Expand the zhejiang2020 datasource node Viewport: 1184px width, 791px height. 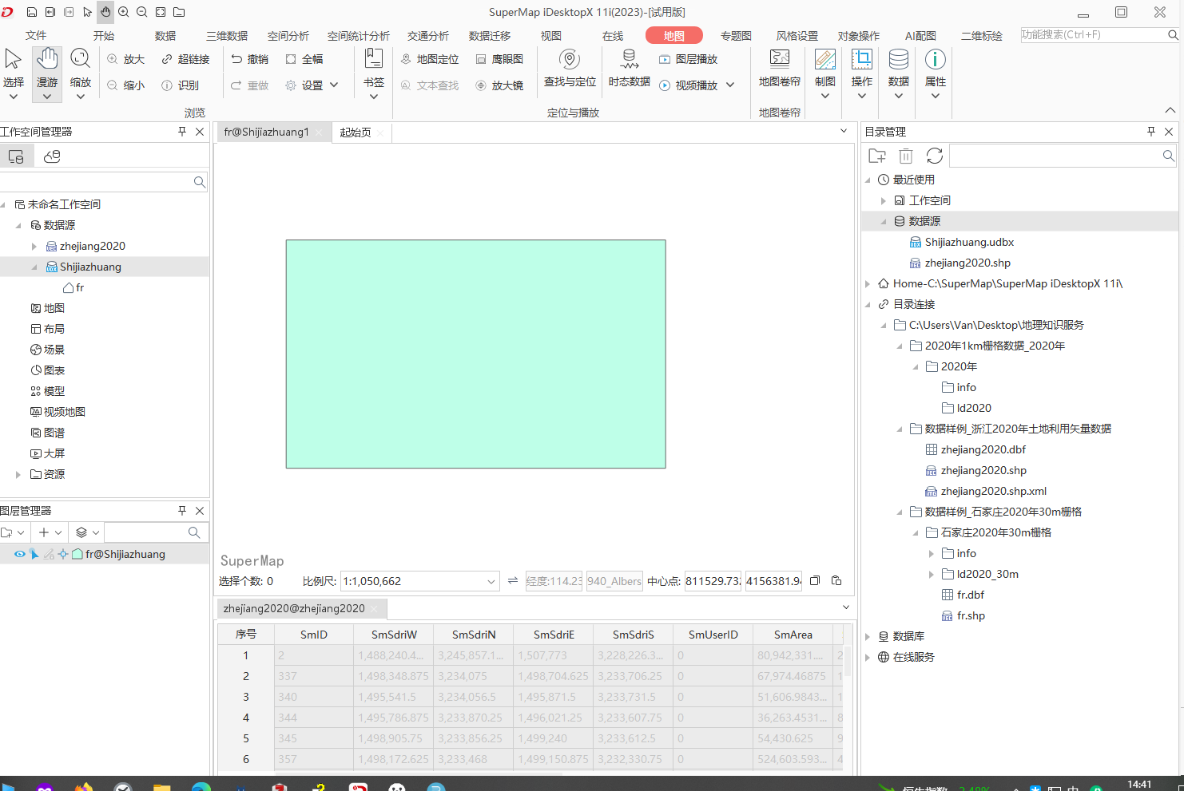tap(34, 247)
